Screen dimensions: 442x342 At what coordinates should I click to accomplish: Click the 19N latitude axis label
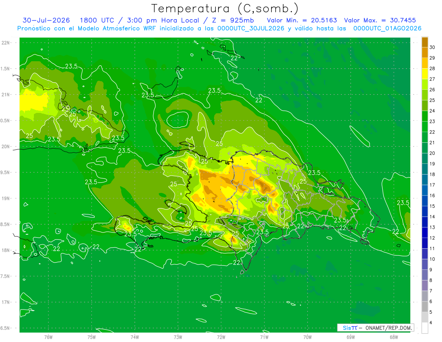(6, 198)
